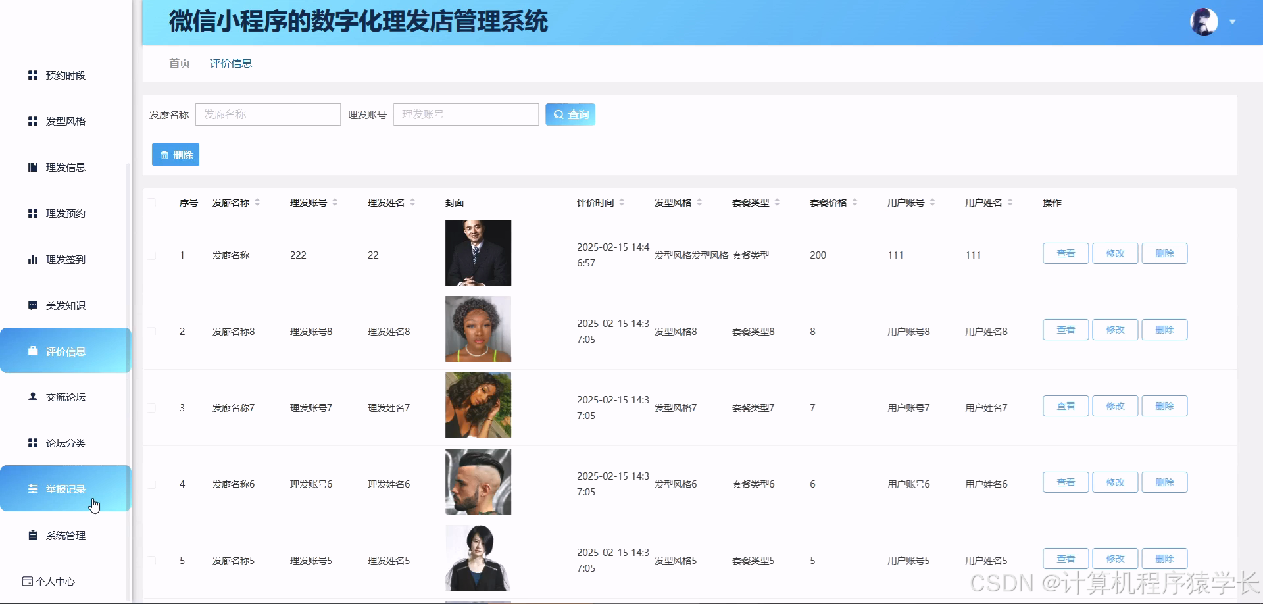Image resolution: width=1263 pixels, height=604 pixels.
Task: Select the 美发知识 sidebar icon
Action: click(33, 305)
